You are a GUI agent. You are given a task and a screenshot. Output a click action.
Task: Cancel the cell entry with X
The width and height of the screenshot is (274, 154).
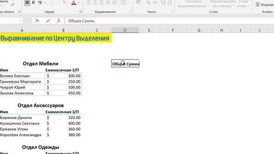(x=37, y=21)
